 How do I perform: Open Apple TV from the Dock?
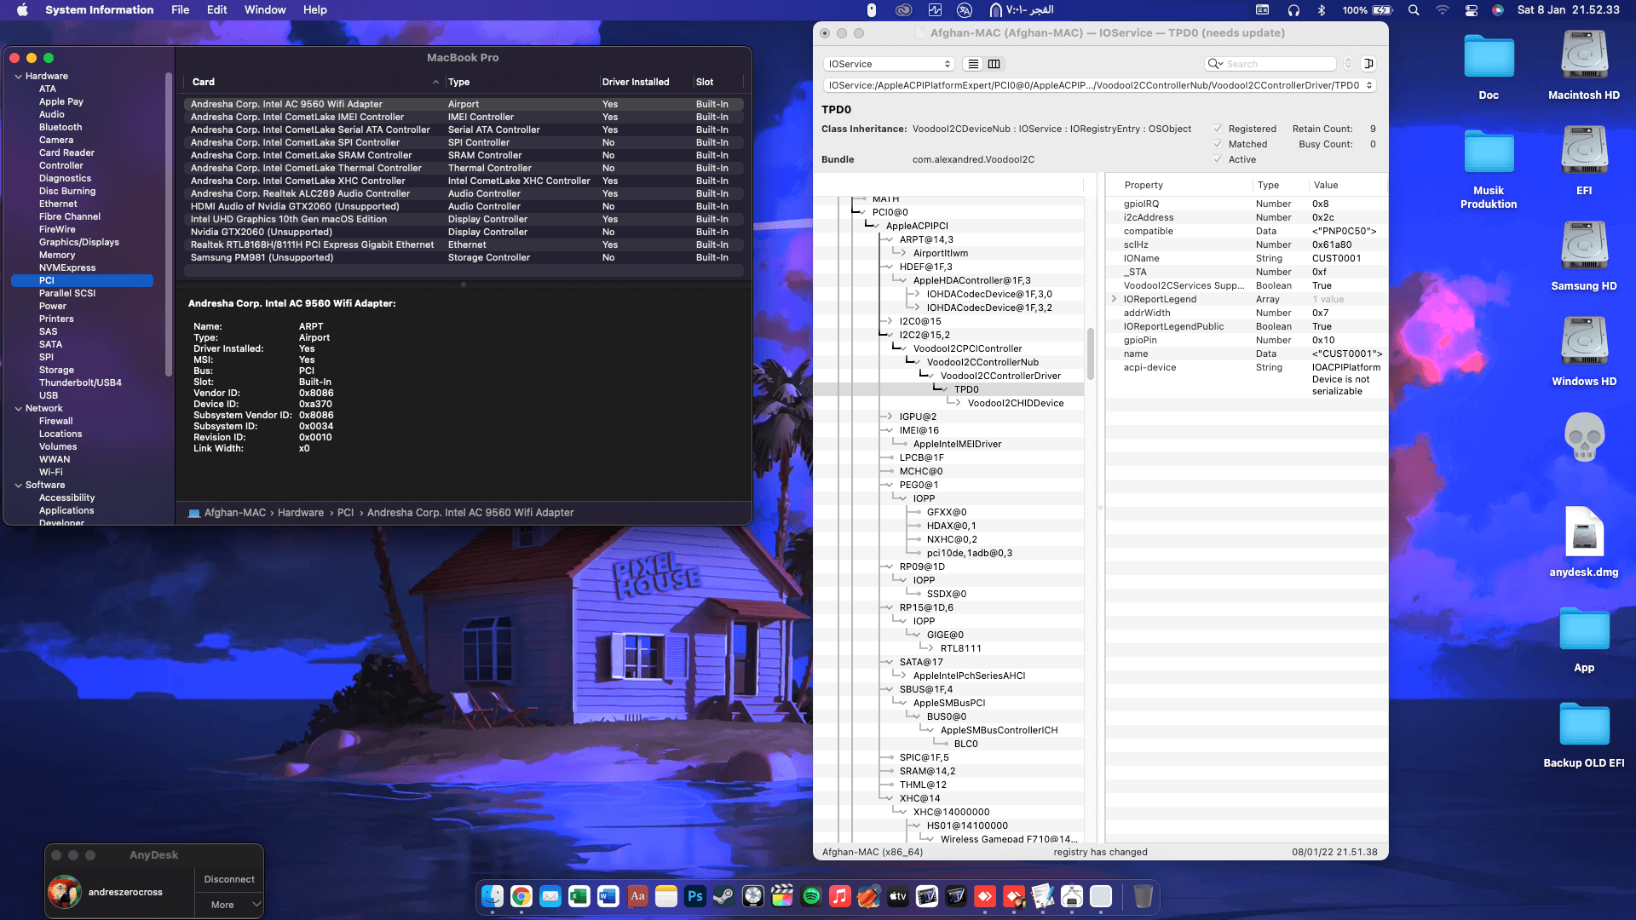[898, 896]
